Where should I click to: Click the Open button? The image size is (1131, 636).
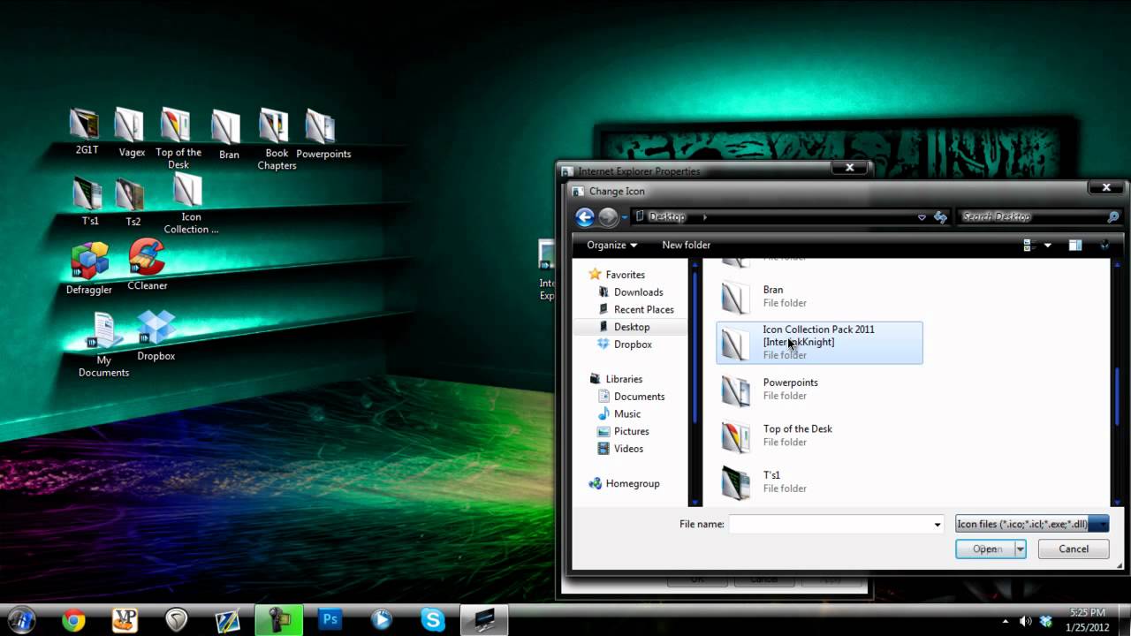(985, 549)
